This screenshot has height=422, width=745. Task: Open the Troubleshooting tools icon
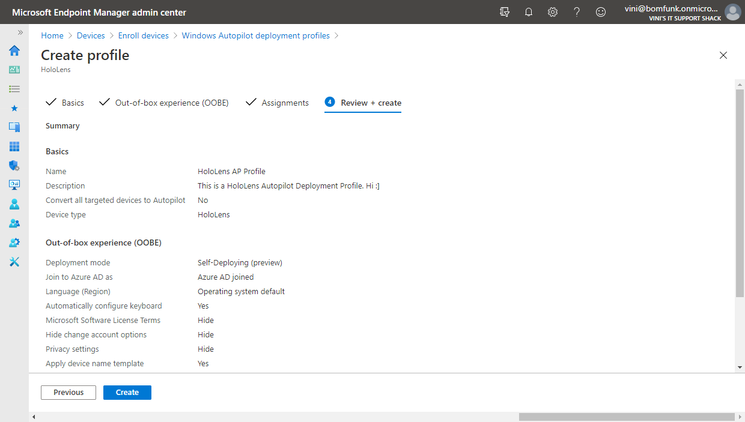[14, 262]
